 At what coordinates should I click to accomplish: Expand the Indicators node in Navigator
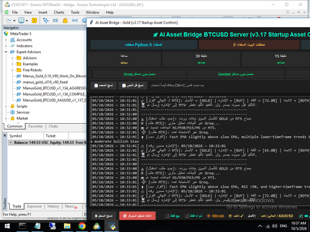[x=6, y=46]
